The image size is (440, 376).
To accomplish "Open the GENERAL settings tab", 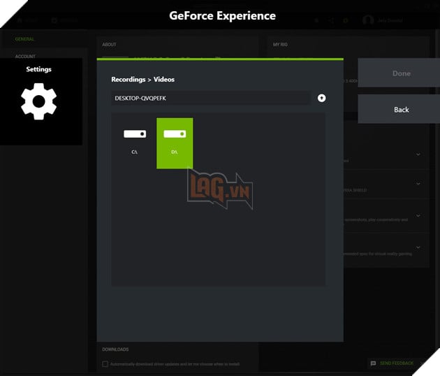I will pos(24,39).
